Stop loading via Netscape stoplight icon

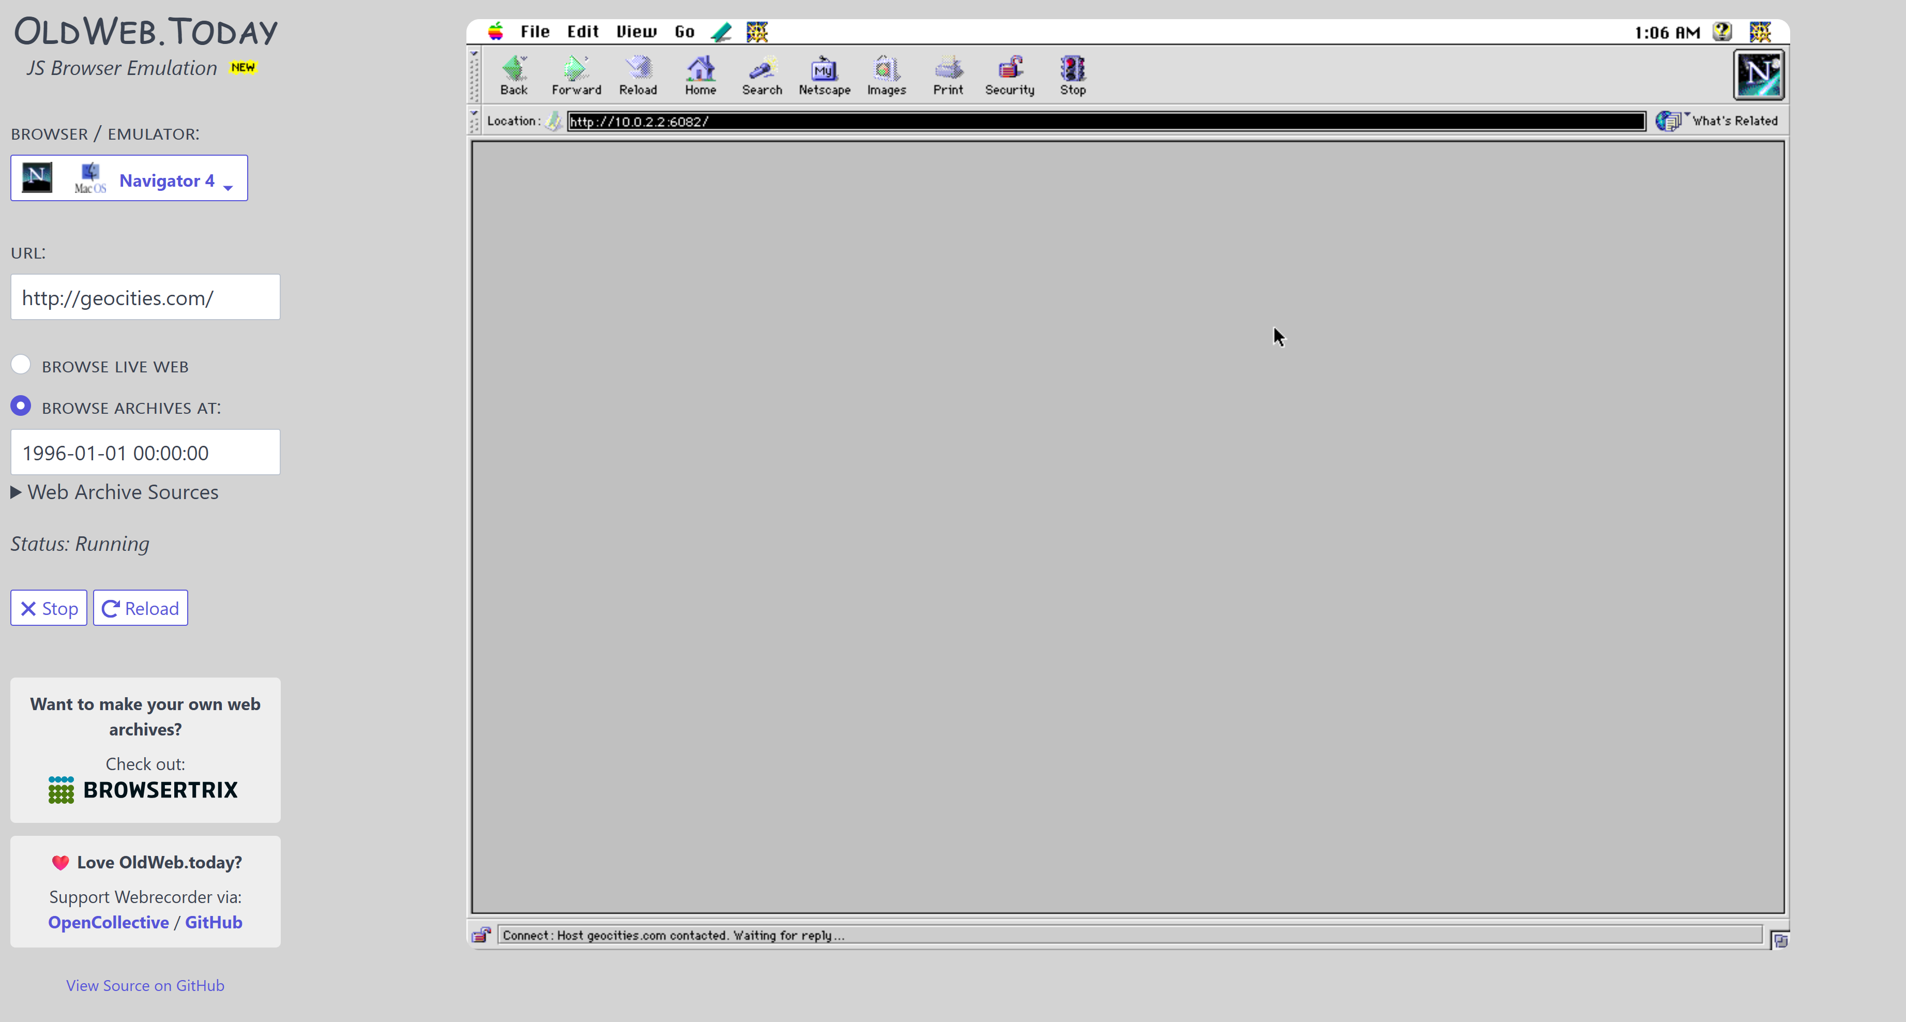[1072, 76]
